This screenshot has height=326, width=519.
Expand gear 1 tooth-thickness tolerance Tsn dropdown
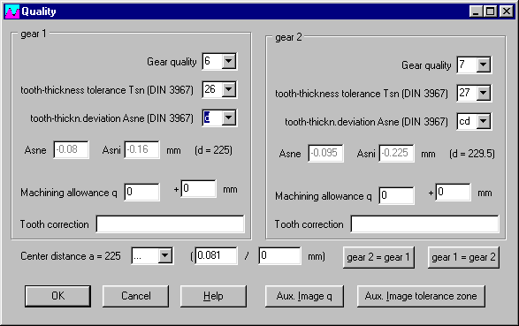[229, 89]
